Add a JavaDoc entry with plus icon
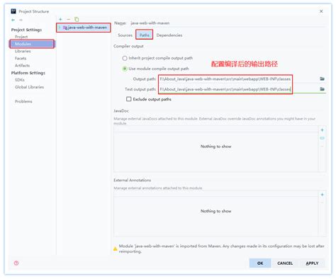The width and height of the screenshot is (336, 279). pyautogui.click(x=322, y=130)
